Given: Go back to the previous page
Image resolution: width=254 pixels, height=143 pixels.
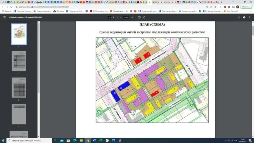Looking at the screenshot, I should (3, 7).
